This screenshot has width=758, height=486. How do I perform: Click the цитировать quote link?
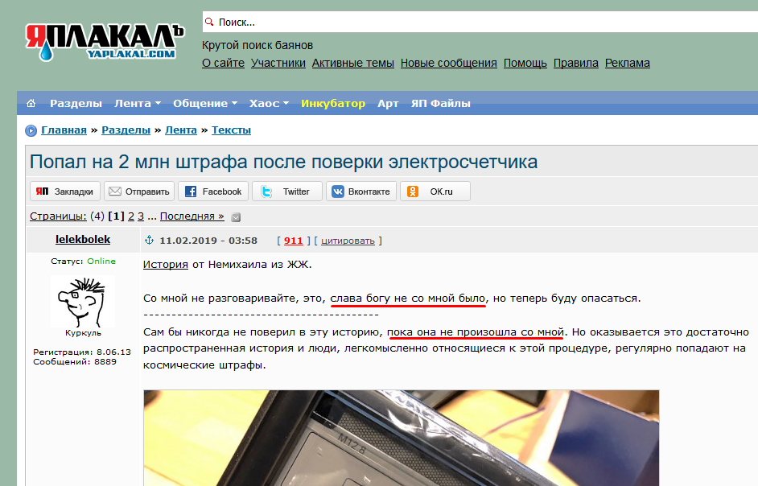(x=348, y=241)
